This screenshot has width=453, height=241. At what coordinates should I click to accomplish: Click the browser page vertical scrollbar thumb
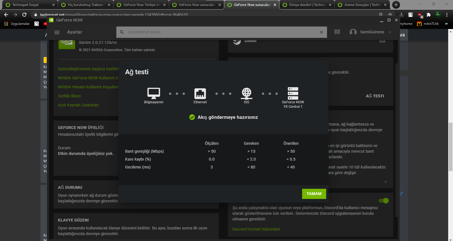pyautogui.click(x=450, y=147)
